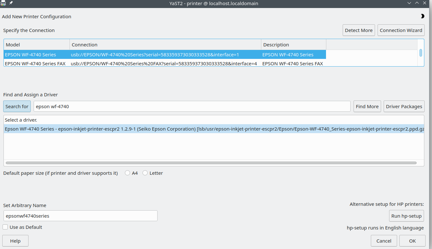Click the pin window icon
This screenshot has width=432, height=249.
click(x=11, y=3)
